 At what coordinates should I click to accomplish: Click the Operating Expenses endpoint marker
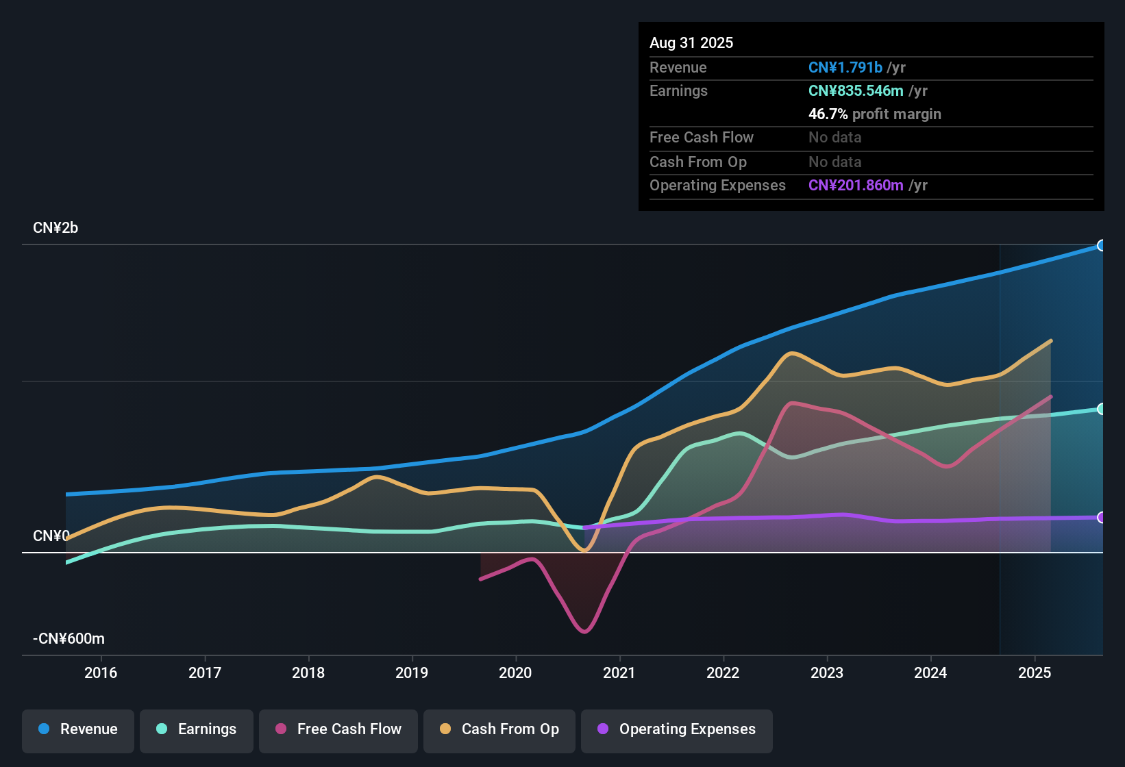[1101, 518]
